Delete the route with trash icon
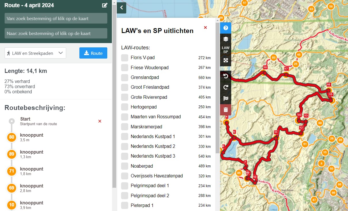The height and width of the screenshot is (211, 348). pyautogui.click(x=225, y=110)
